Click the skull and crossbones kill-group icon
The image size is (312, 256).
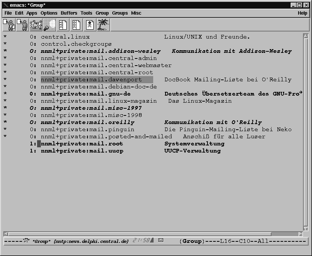coord(90,25)
